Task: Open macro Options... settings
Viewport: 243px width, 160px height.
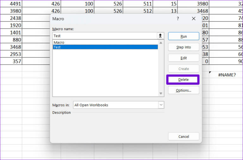Action: tap(184, 90)
